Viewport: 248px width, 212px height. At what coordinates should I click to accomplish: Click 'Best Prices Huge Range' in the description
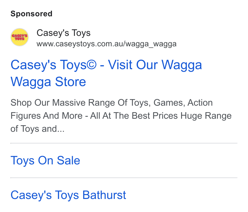pos(181,116)
